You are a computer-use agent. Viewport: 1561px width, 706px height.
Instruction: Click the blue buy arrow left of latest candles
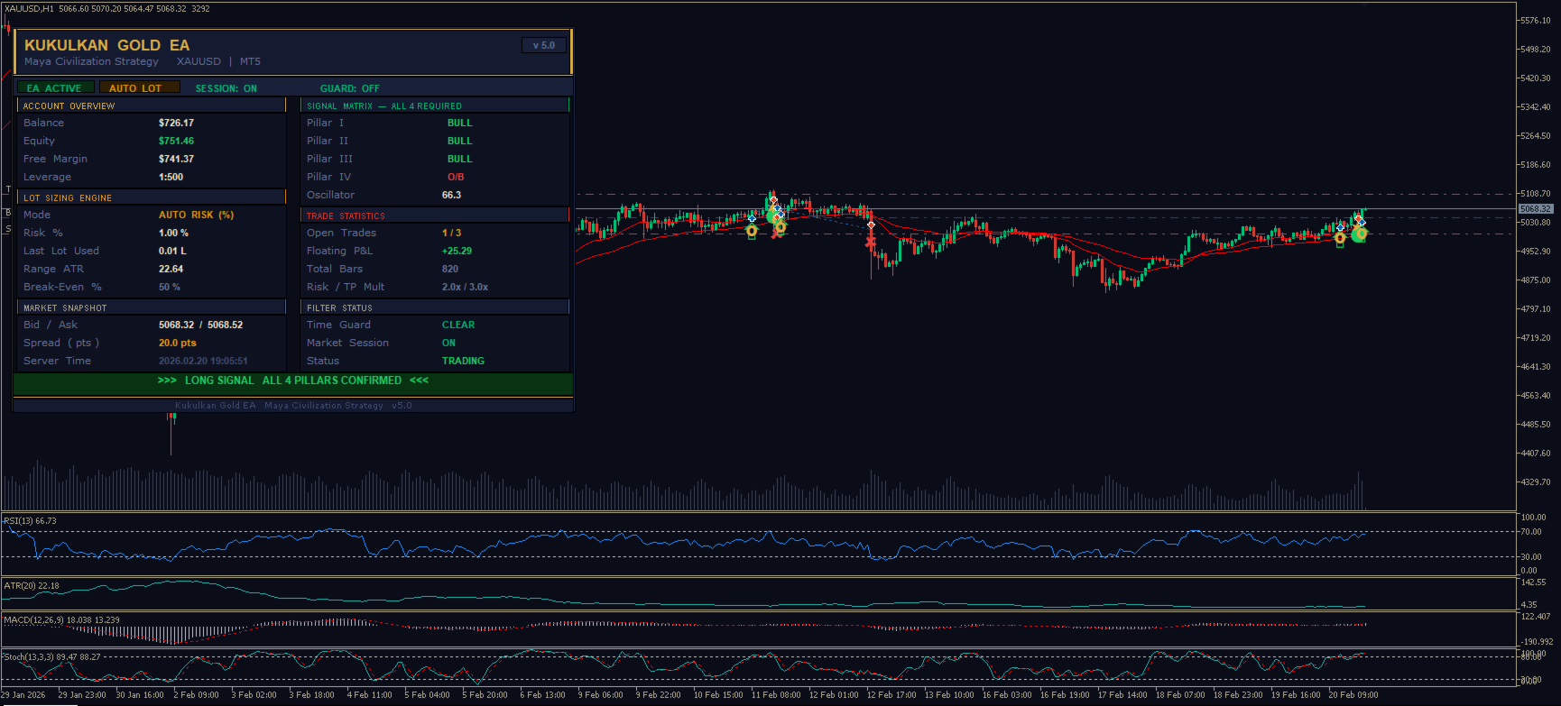coord(1340,226)
